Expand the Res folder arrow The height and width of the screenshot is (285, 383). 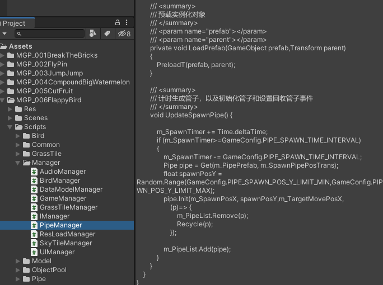point(10,109)
